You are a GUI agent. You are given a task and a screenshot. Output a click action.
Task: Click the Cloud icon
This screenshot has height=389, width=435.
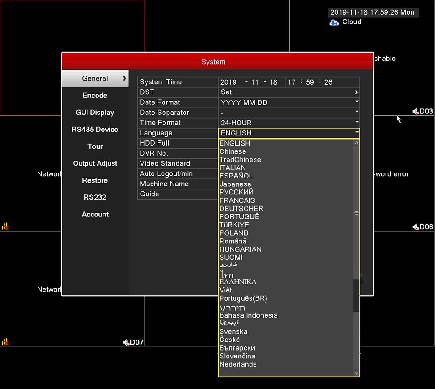(334, 22)
